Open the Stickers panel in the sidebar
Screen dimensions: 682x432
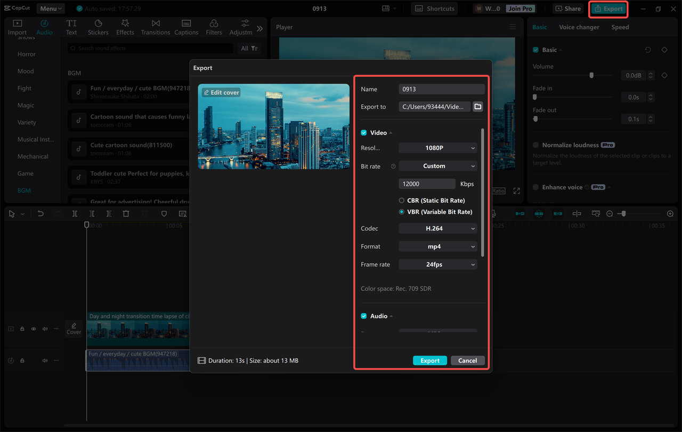98,27
